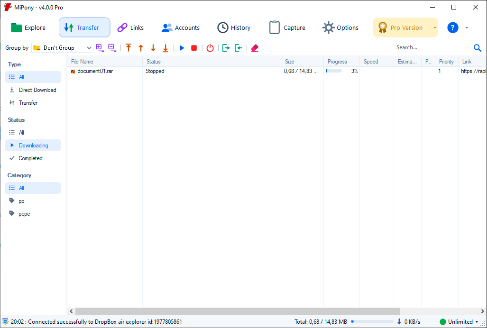This screenshot has width=487, height=328.
Task: Select the document01.rar row
Action: tap(277, 71)
